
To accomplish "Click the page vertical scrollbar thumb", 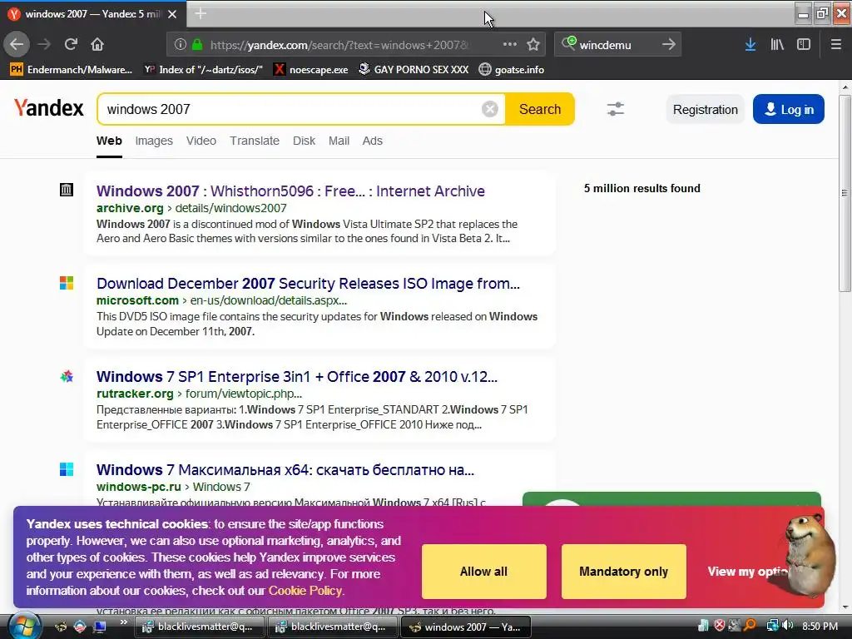I will (x=845, y=193).
